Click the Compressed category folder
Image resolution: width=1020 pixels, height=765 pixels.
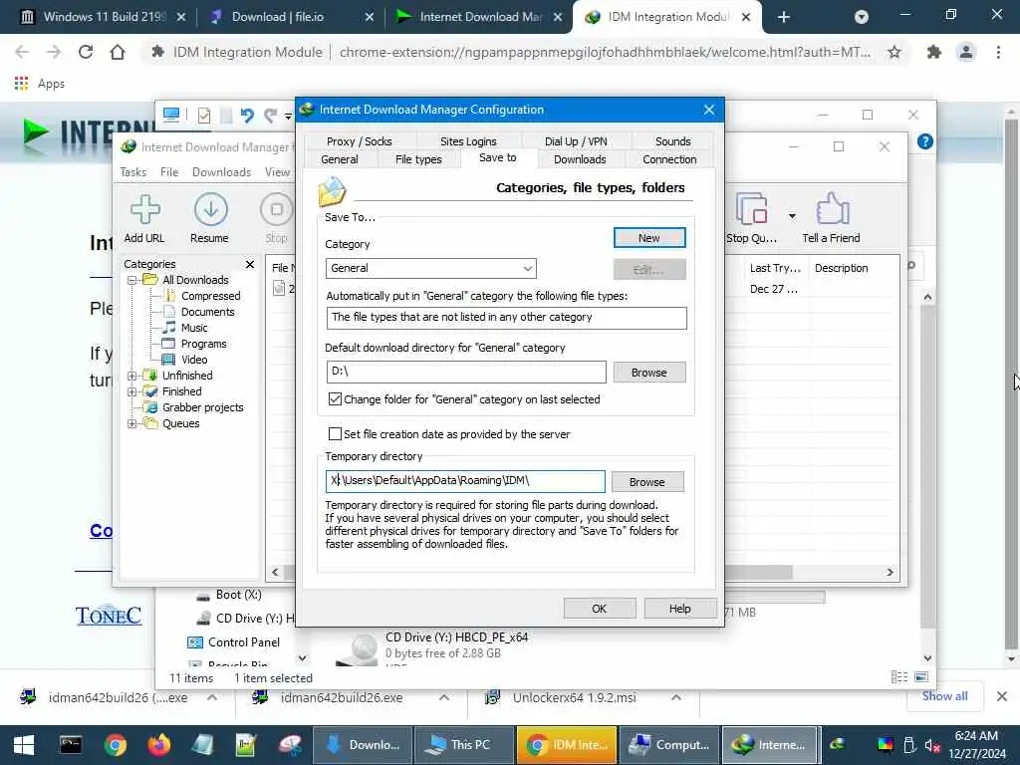pyautogui.click(x=210, y=296)
